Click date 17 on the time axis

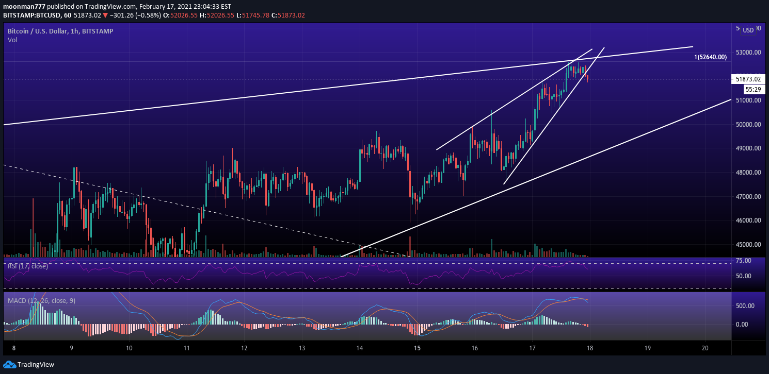(x=533, y=348)
